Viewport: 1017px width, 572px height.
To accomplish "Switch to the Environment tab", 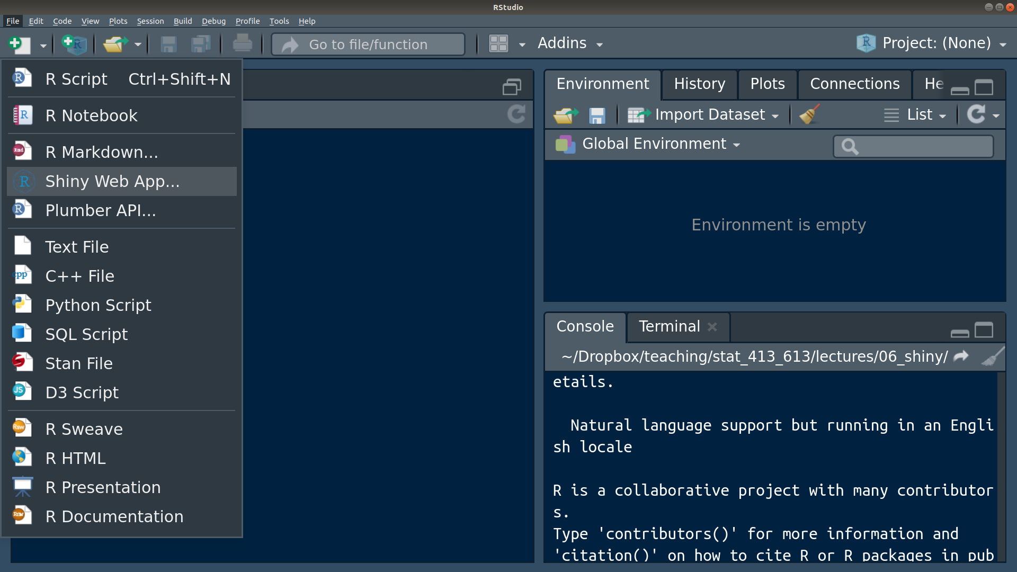I will coord(603,84).
